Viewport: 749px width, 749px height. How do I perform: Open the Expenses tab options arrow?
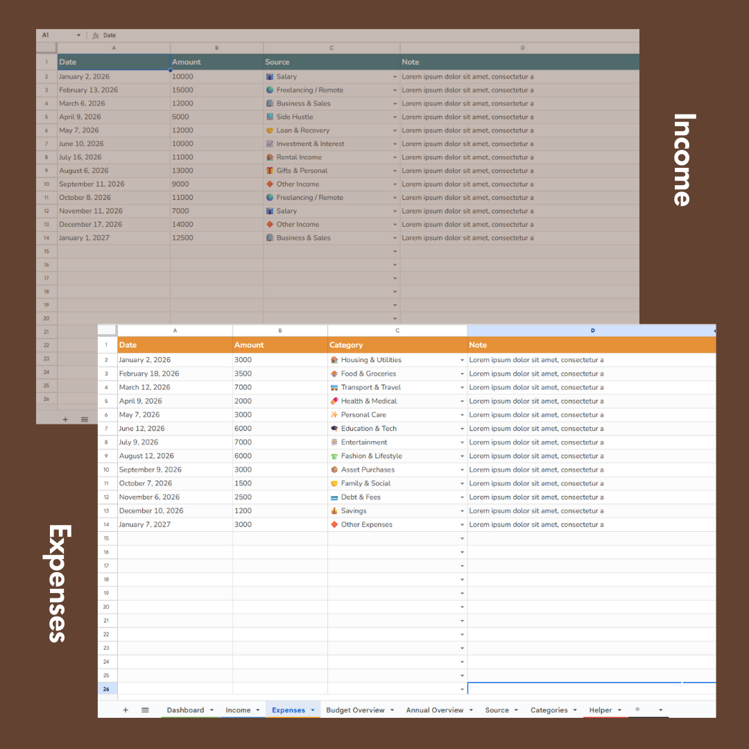[312, 710]
